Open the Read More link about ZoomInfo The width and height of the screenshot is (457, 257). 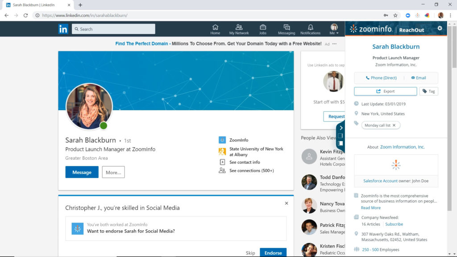370,207
